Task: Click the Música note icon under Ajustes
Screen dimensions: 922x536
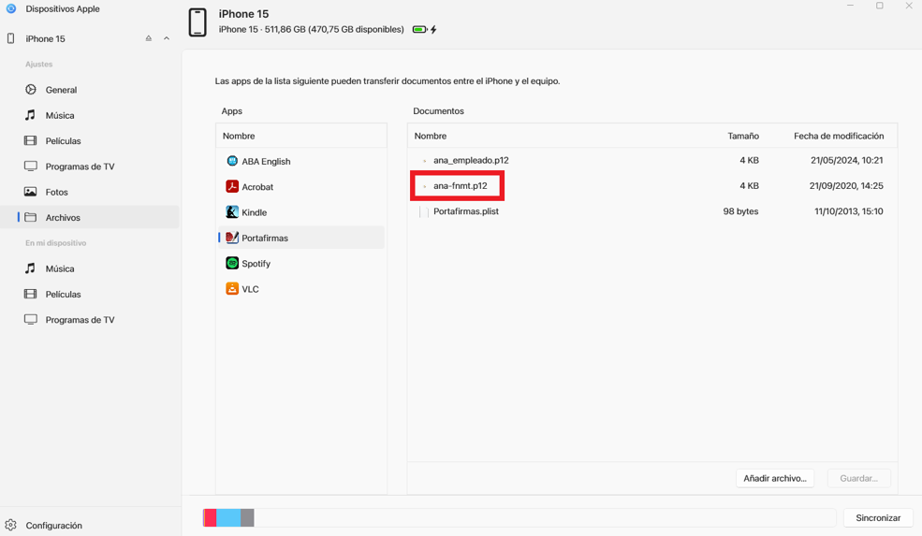Action: [x=31, y=115]
